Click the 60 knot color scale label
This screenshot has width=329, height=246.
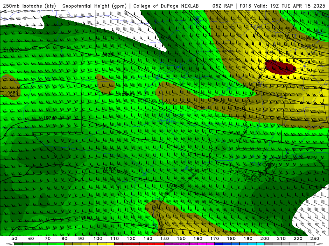click(x=31, y=239)
